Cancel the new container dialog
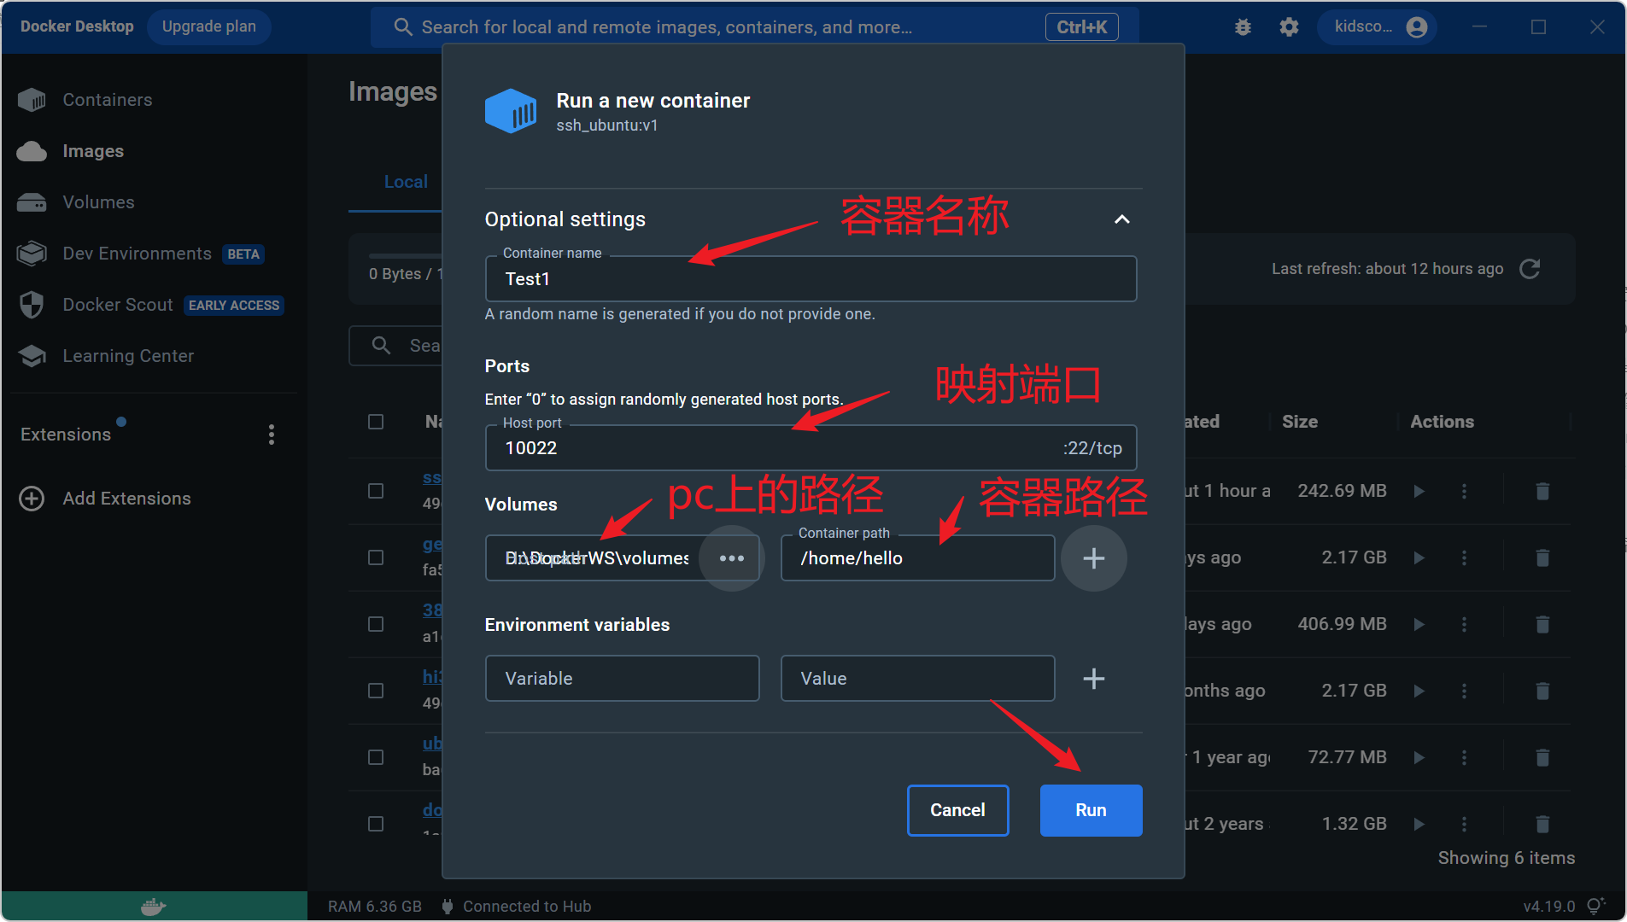This screenshot has width=1627, height=922. 957,810
